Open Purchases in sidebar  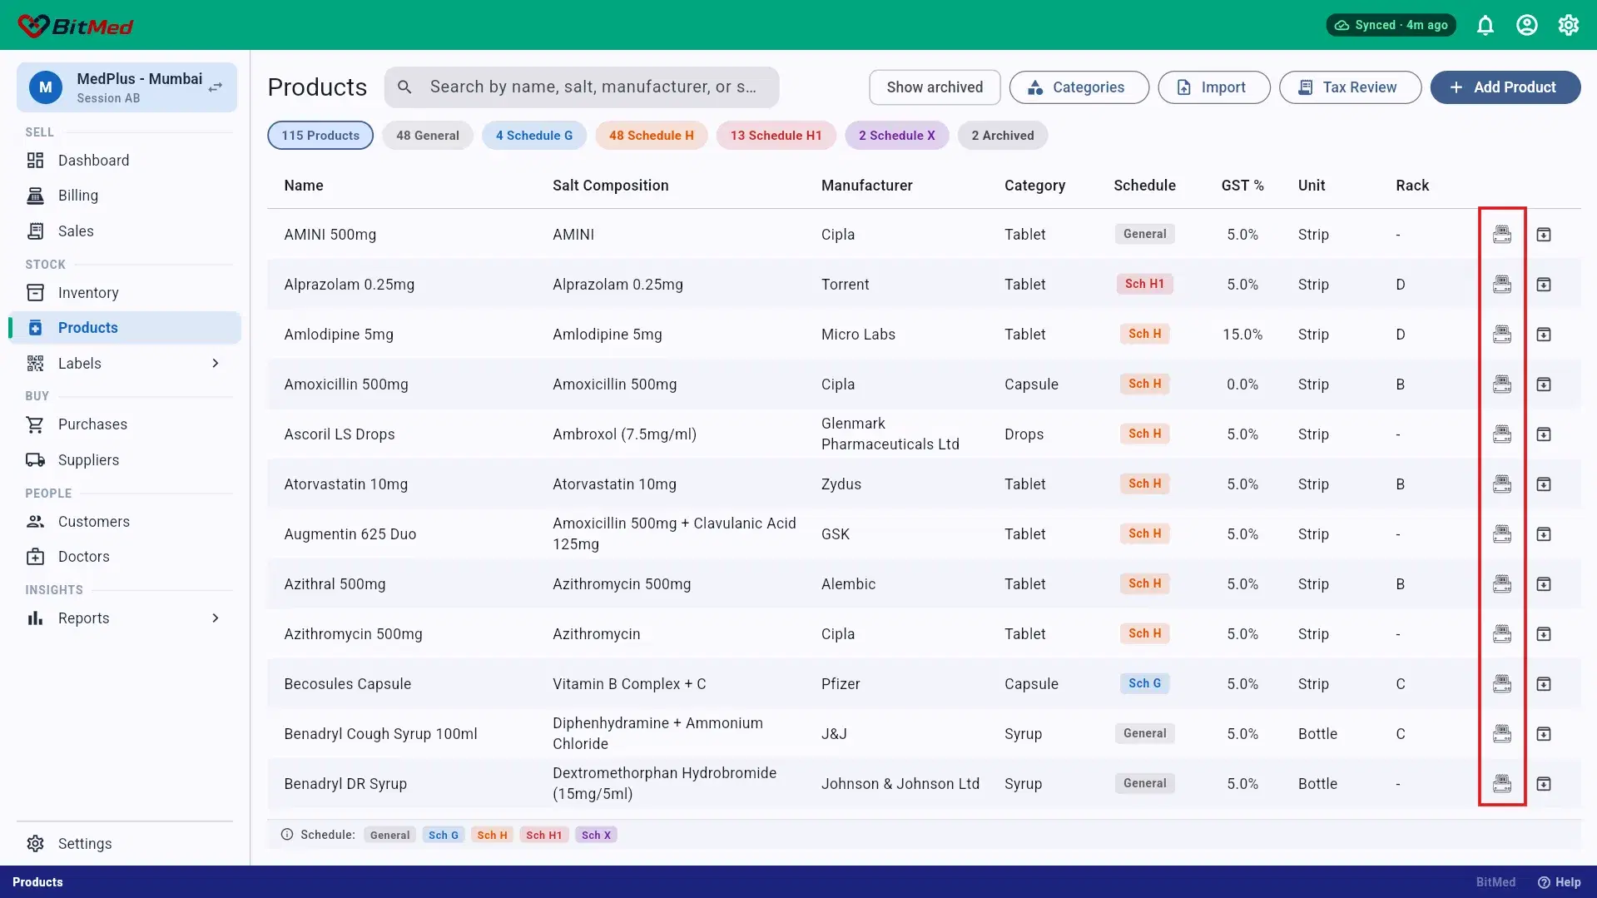coord(125,424)
